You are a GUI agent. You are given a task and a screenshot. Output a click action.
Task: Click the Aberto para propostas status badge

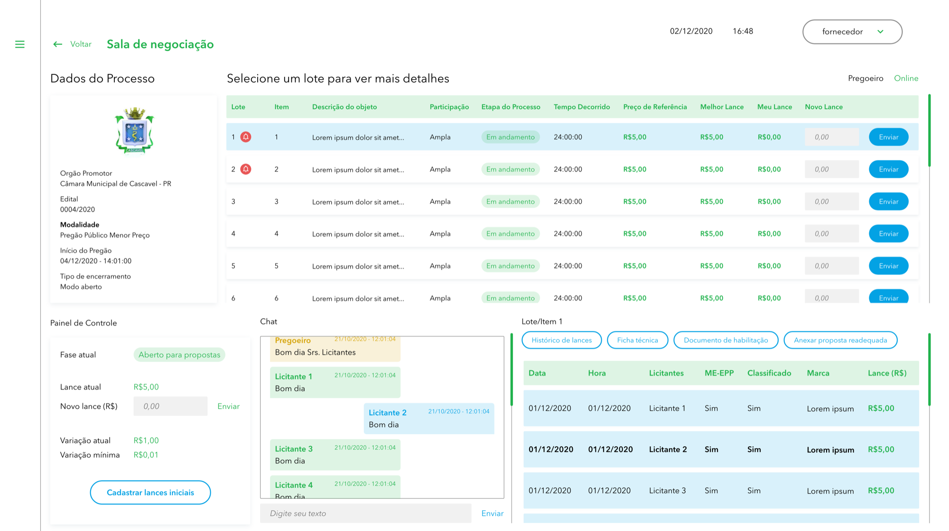coord(179,355)
